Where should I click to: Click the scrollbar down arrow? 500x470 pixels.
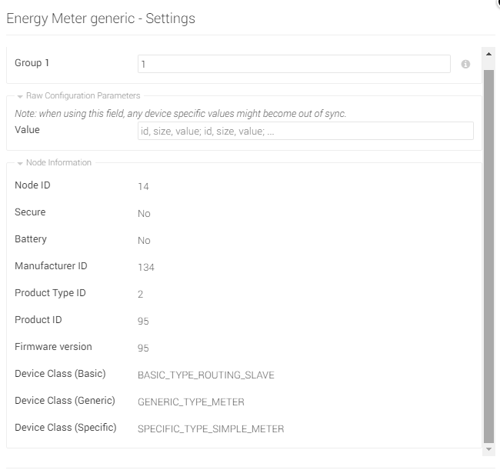[x=488, y=448]
